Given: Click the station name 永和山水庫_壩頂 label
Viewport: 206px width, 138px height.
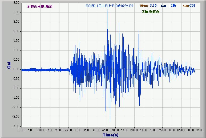Looking at the screenshot, I should (x=40, y=6).
